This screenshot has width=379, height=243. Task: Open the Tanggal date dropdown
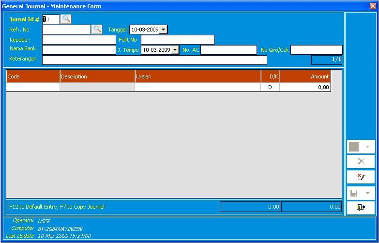tap(163, 30)
